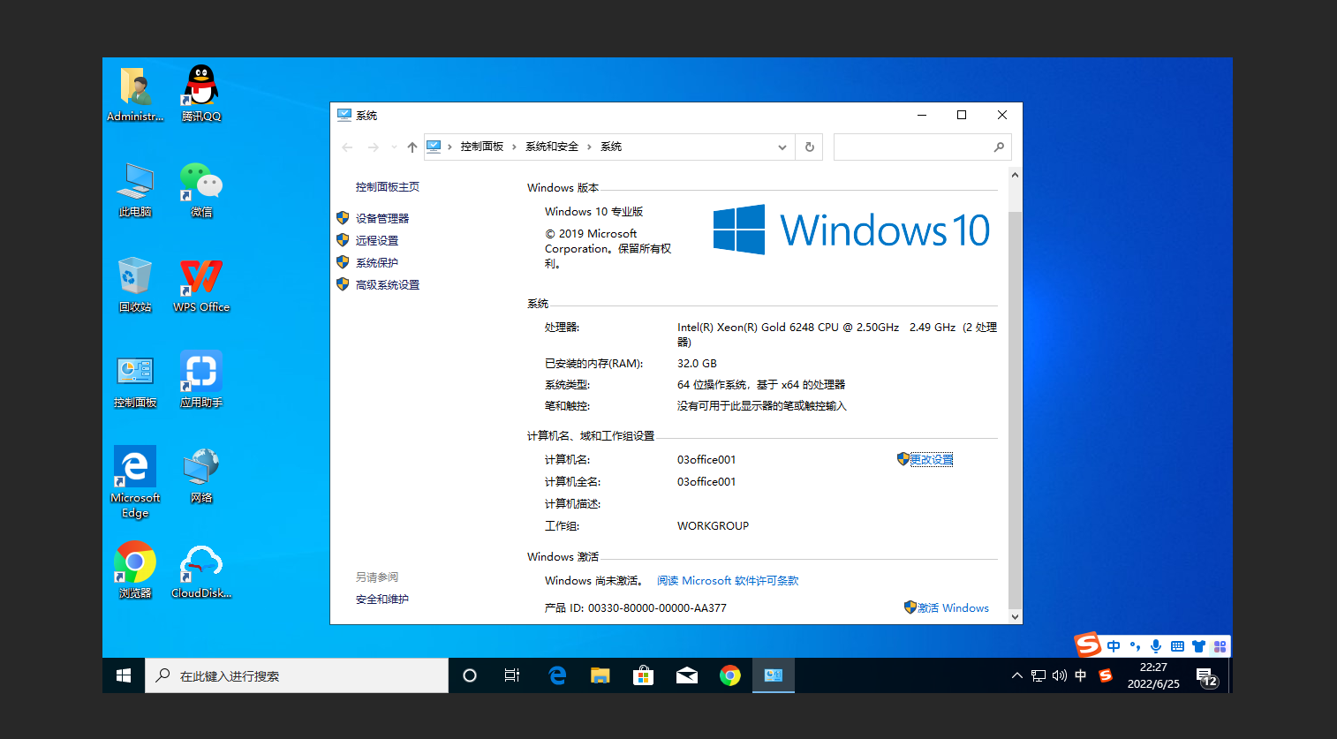Select the WPS Office desktop shortcut
Image resolution: width=1337 pixels, height=739 pixels.
[x=201, y=285]
